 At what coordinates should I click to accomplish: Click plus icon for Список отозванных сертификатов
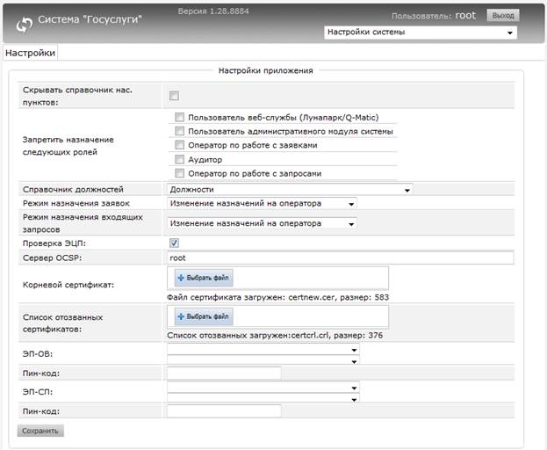tap(182, 316)
